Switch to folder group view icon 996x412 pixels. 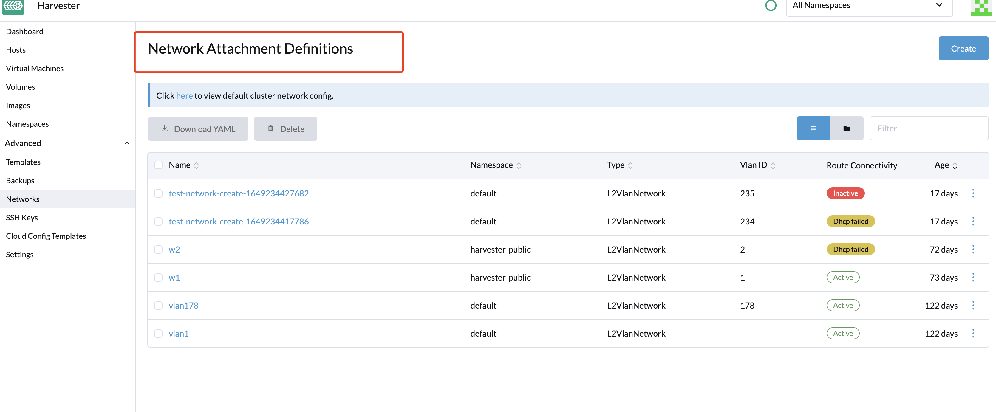(846, 128)
